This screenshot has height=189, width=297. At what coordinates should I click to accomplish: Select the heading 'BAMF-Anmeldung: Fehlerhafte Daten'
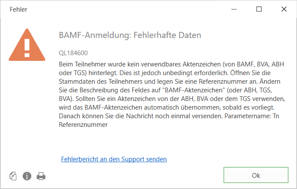click(130, 35)
